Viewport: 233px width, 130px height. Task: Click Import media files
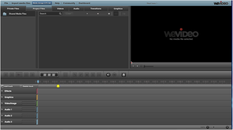tap(21, 3)
